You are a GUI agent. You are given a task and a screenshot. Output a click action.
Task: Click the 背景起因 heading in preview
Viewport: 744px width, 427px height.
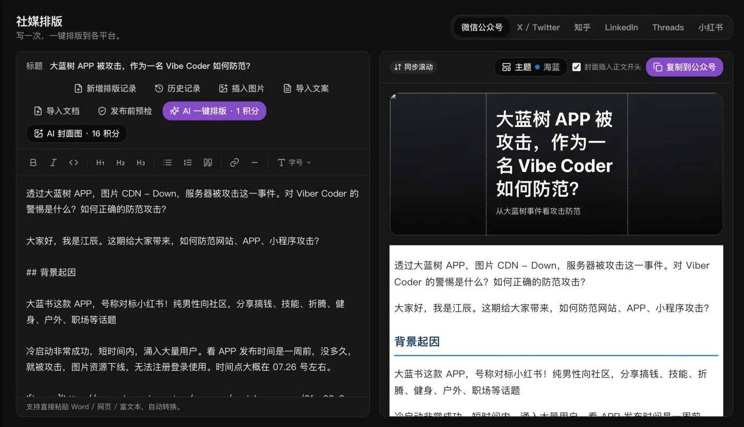pyautogui.click(x=417, y=341)
